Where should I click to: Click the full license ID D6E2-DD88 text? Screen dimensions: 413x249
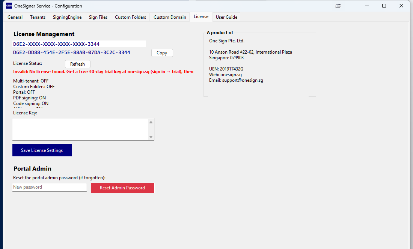(72, 52)
